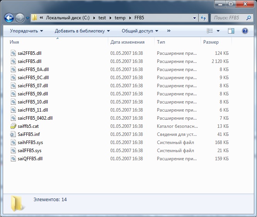Viewport: 257px width, 217px height.
Task: Expand subfolders arrow after Локальный диск (C:)
Action: point(94,18)
